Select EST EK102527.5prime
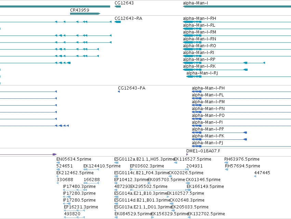Image resolution: width=291 pixels, height=219 pixels. pos(186,193)
